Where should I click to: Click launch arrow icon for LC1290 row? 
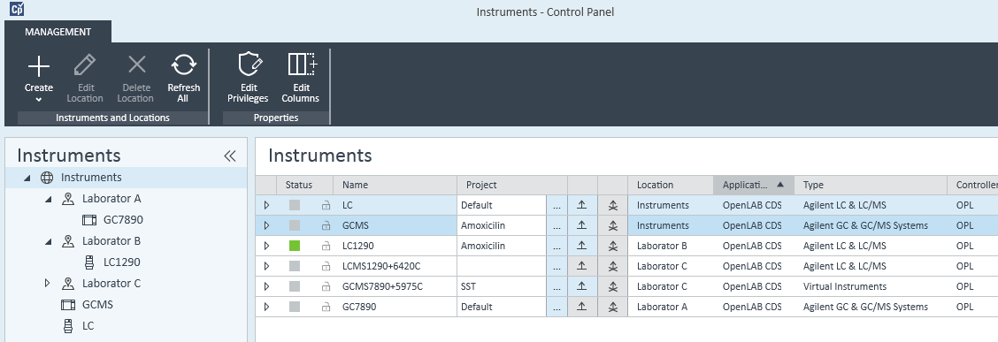click(x=582, y=246)
